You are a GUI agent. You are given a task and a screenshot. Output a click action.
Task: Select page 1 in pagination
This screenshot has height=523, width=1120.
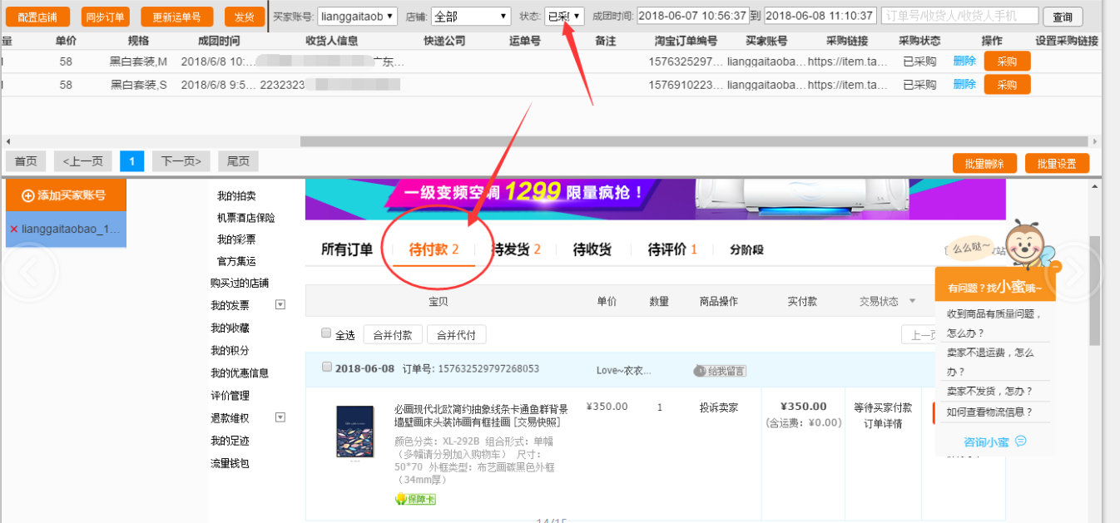click(x=132, y=161)
